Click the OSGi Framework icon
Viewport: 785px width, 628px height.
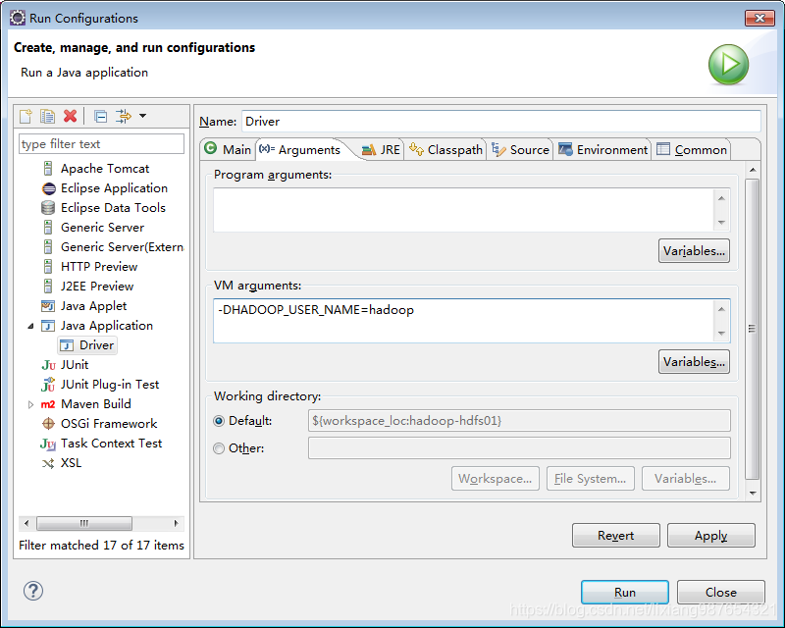click(x=48, y=424)
